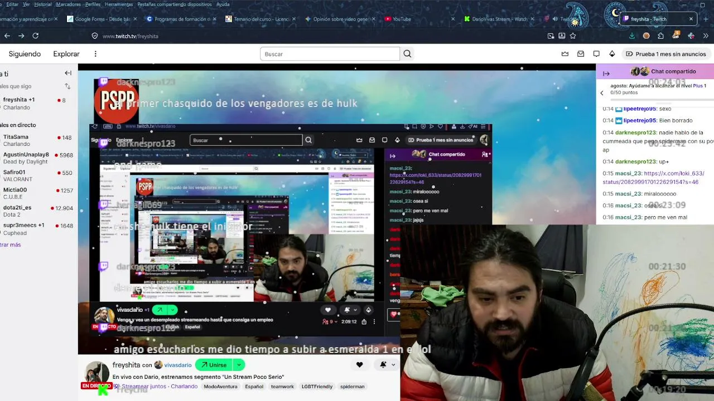Viewport: 714px width, 401px height.
Task: Open the Streamear juntos - Charlando category link
Action: click(x=160, y=387)
